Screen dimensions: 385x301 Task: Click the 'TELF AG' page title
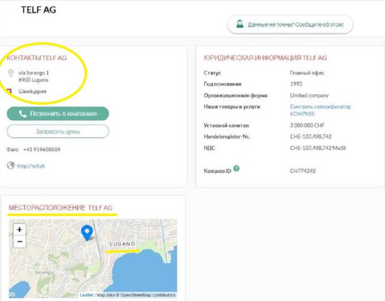coord(38,10)
